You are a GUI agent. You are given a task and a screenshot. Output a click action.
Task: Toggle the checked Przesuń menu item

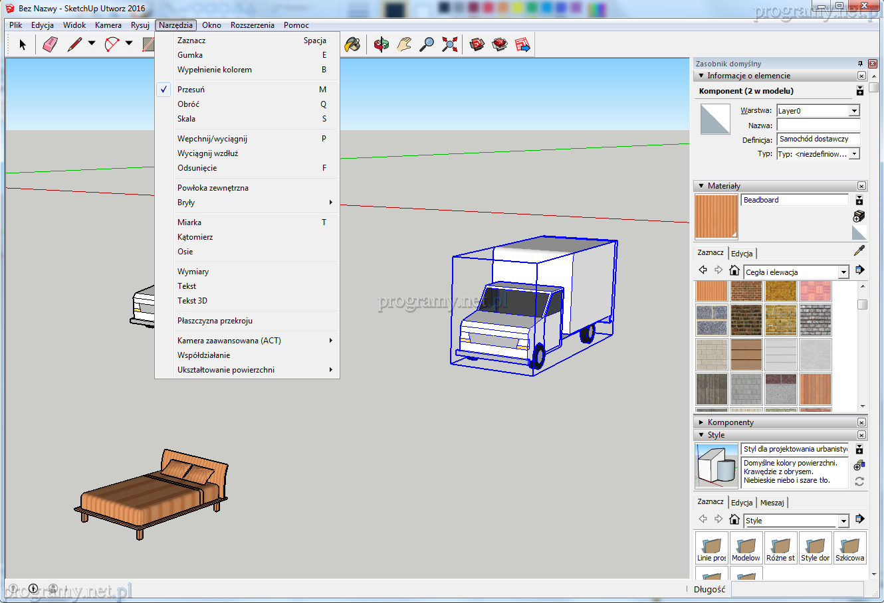coord(191,90)
